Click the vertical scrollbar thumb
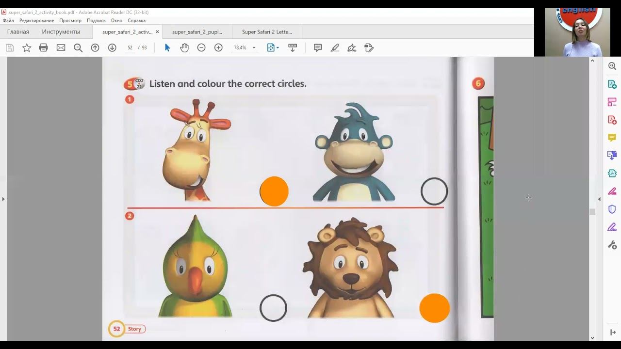 pos(592,212)
